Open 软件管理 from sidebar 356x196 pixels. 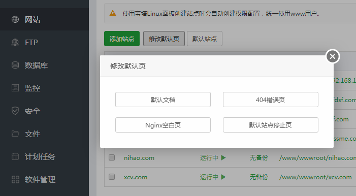point(44,179)
